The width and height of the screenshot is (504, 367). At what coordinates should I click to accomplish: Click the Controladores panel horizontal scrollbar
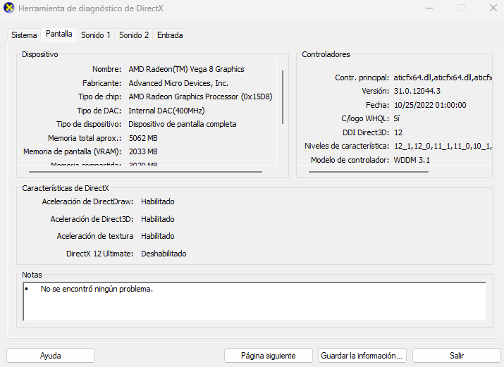coord(369,172)
